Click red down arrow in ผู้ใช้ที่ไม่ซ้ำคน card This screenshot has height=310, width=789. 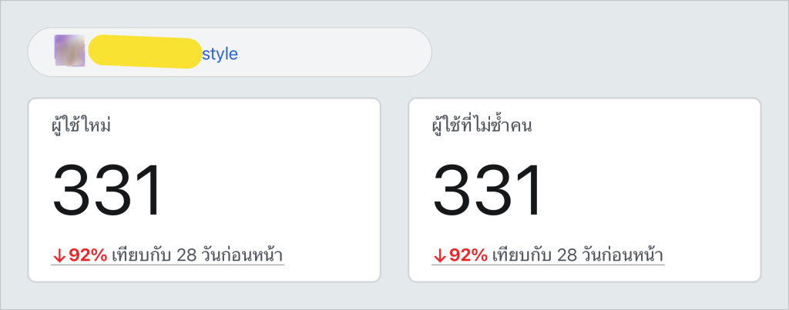439,255
